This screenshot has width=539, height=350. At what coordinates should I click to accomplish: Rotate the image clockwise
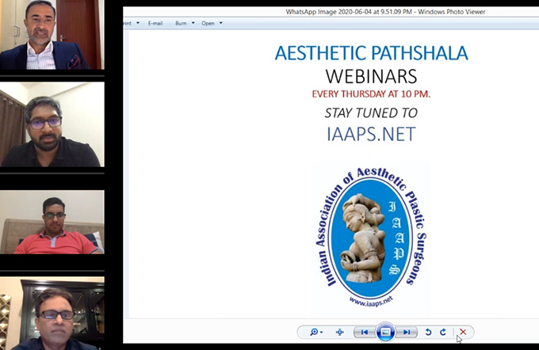click(443, 332)
